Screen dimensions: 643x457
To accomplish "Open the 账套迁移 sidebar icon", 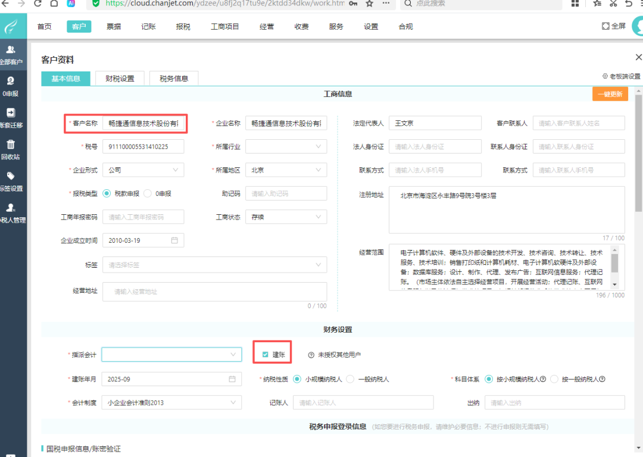I will click(x=11, y=112).
